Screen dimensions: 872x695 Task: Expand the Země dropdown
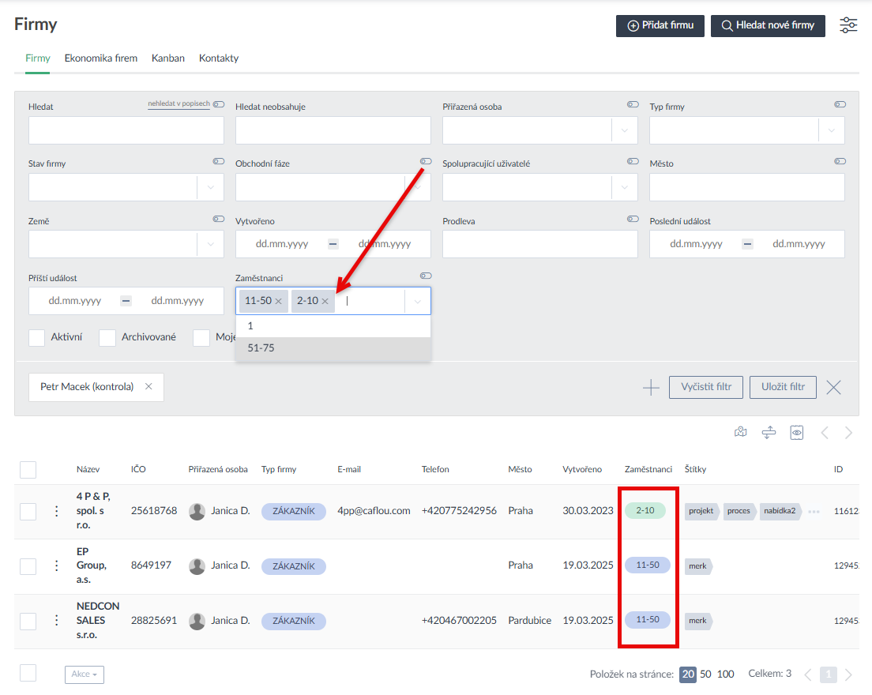pos(210,245)
